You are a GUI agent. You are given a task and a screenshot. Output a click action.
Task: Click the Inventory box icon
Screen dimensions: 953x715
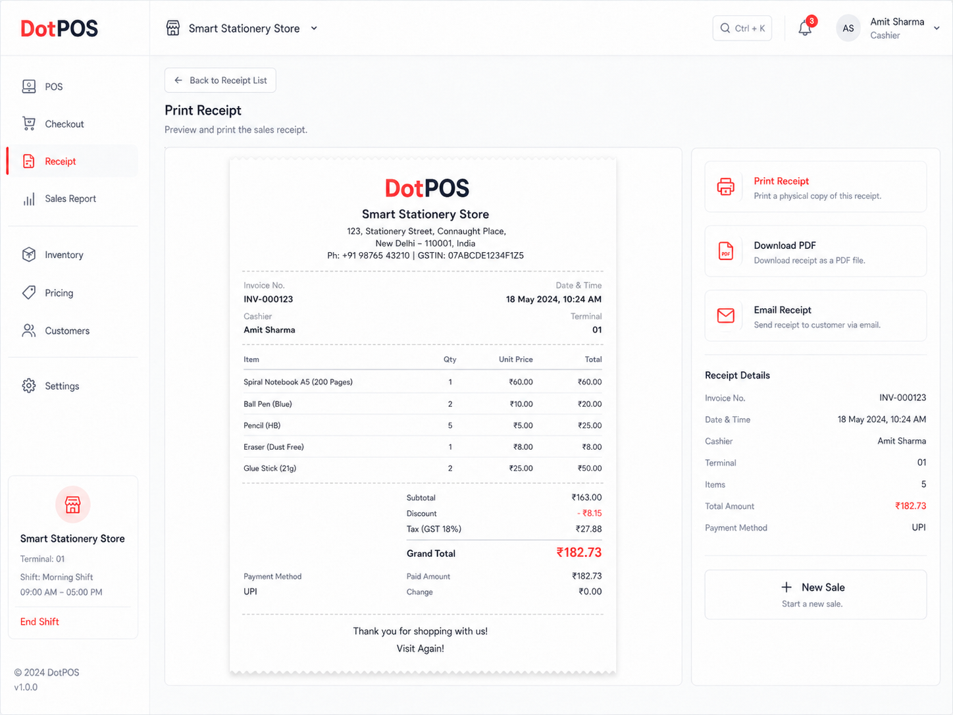coord(29,255)
